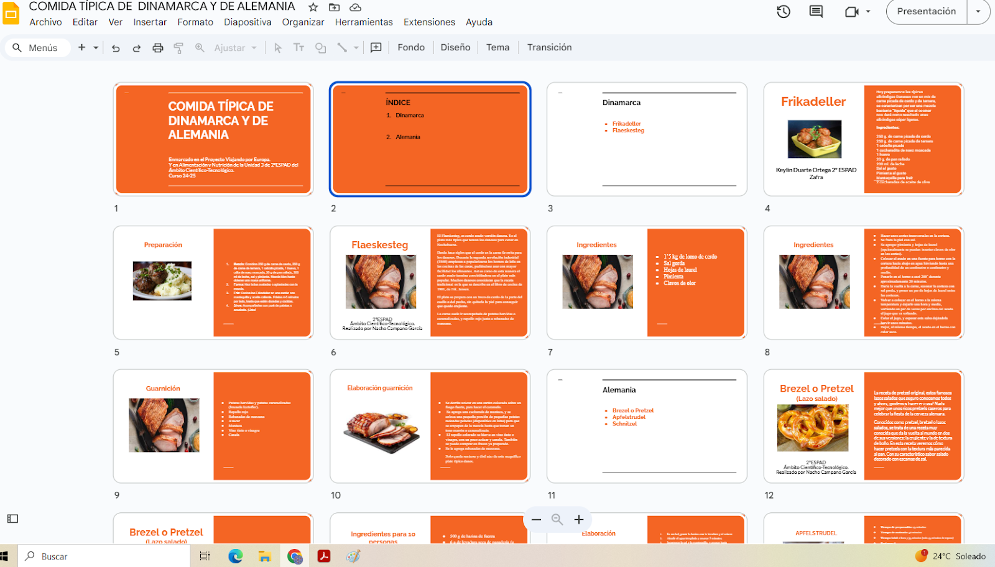Select the shapes tool

(x=320, y=48)
